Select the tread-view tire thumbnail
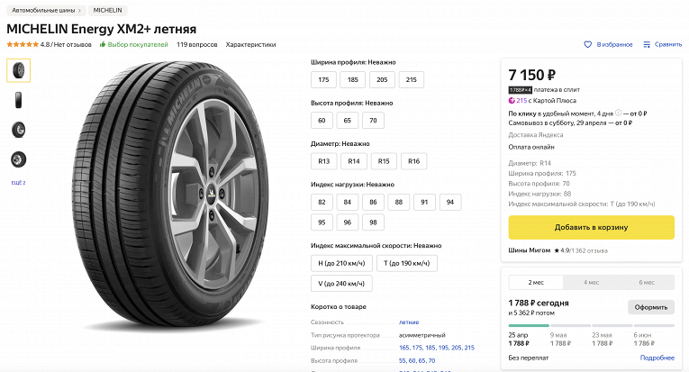The width and height of the screenshot is (689, 372). (18, 100)
